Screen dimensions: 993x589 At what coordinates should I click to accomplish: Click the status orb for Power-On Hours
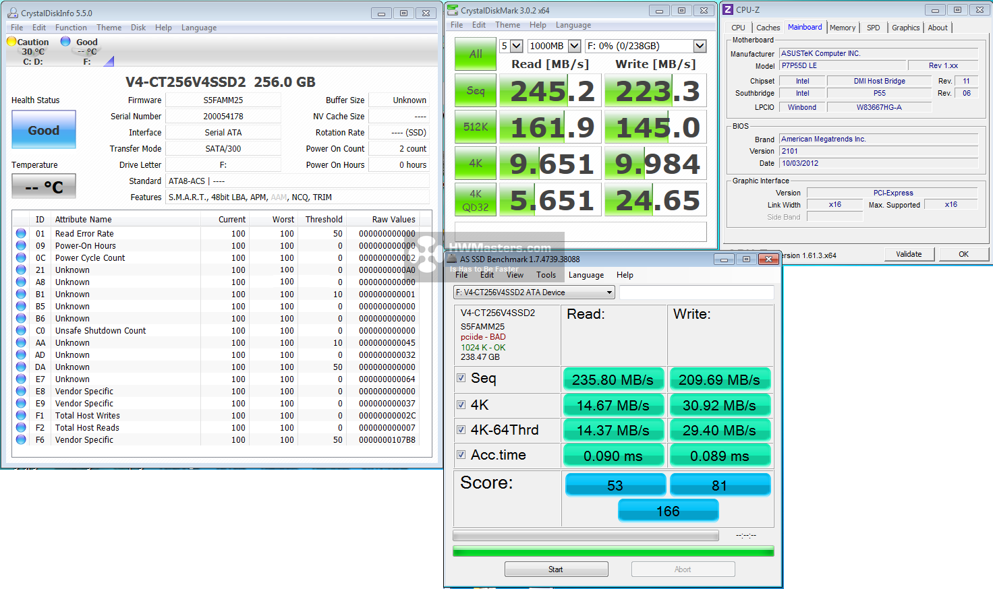tap(21, 245)
